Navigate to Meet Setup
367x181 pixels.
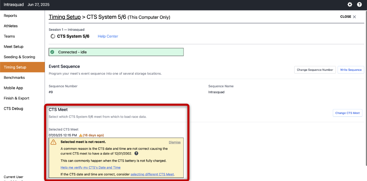coord(22,47)
